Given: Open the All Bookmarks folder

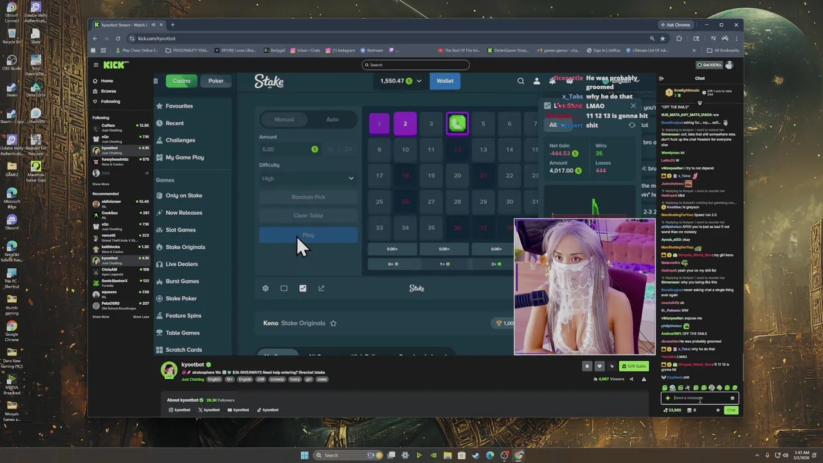Looking at the screenshot, I should [722, 50].
